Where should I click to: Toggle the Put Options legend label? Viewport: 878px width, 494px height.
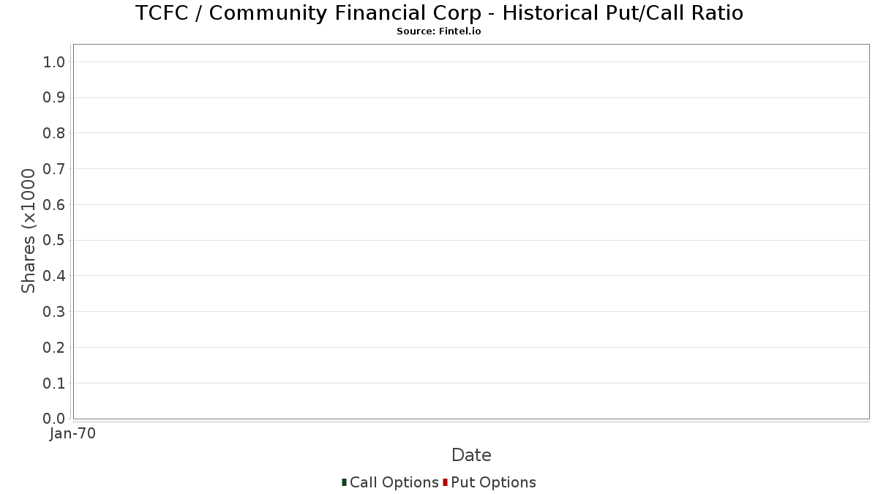493,482
